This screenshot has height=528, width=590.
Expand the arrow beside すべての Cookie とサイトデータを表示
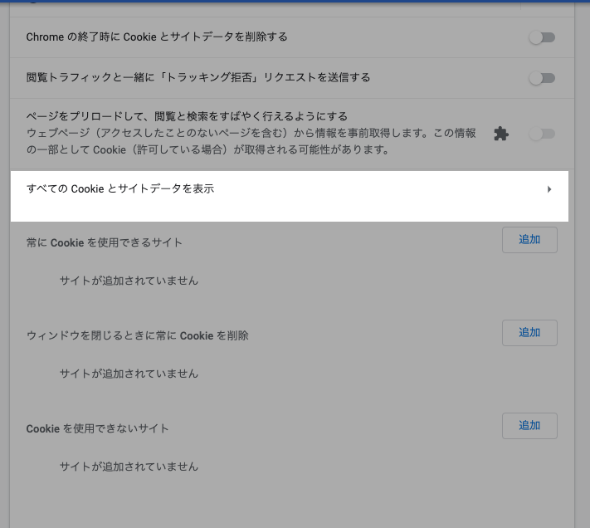549,189
